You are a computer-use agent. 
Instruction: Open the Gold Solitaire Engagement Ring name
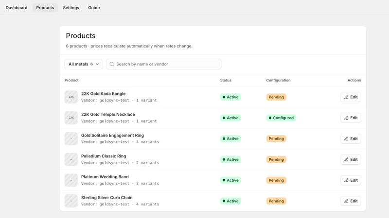point(112,135)
